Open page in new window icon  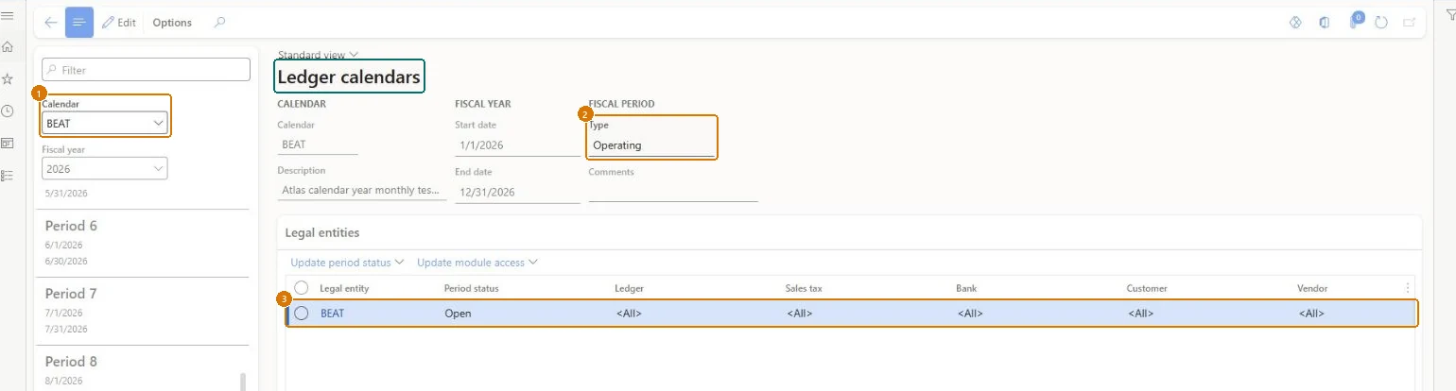[x=1410, y=23]
